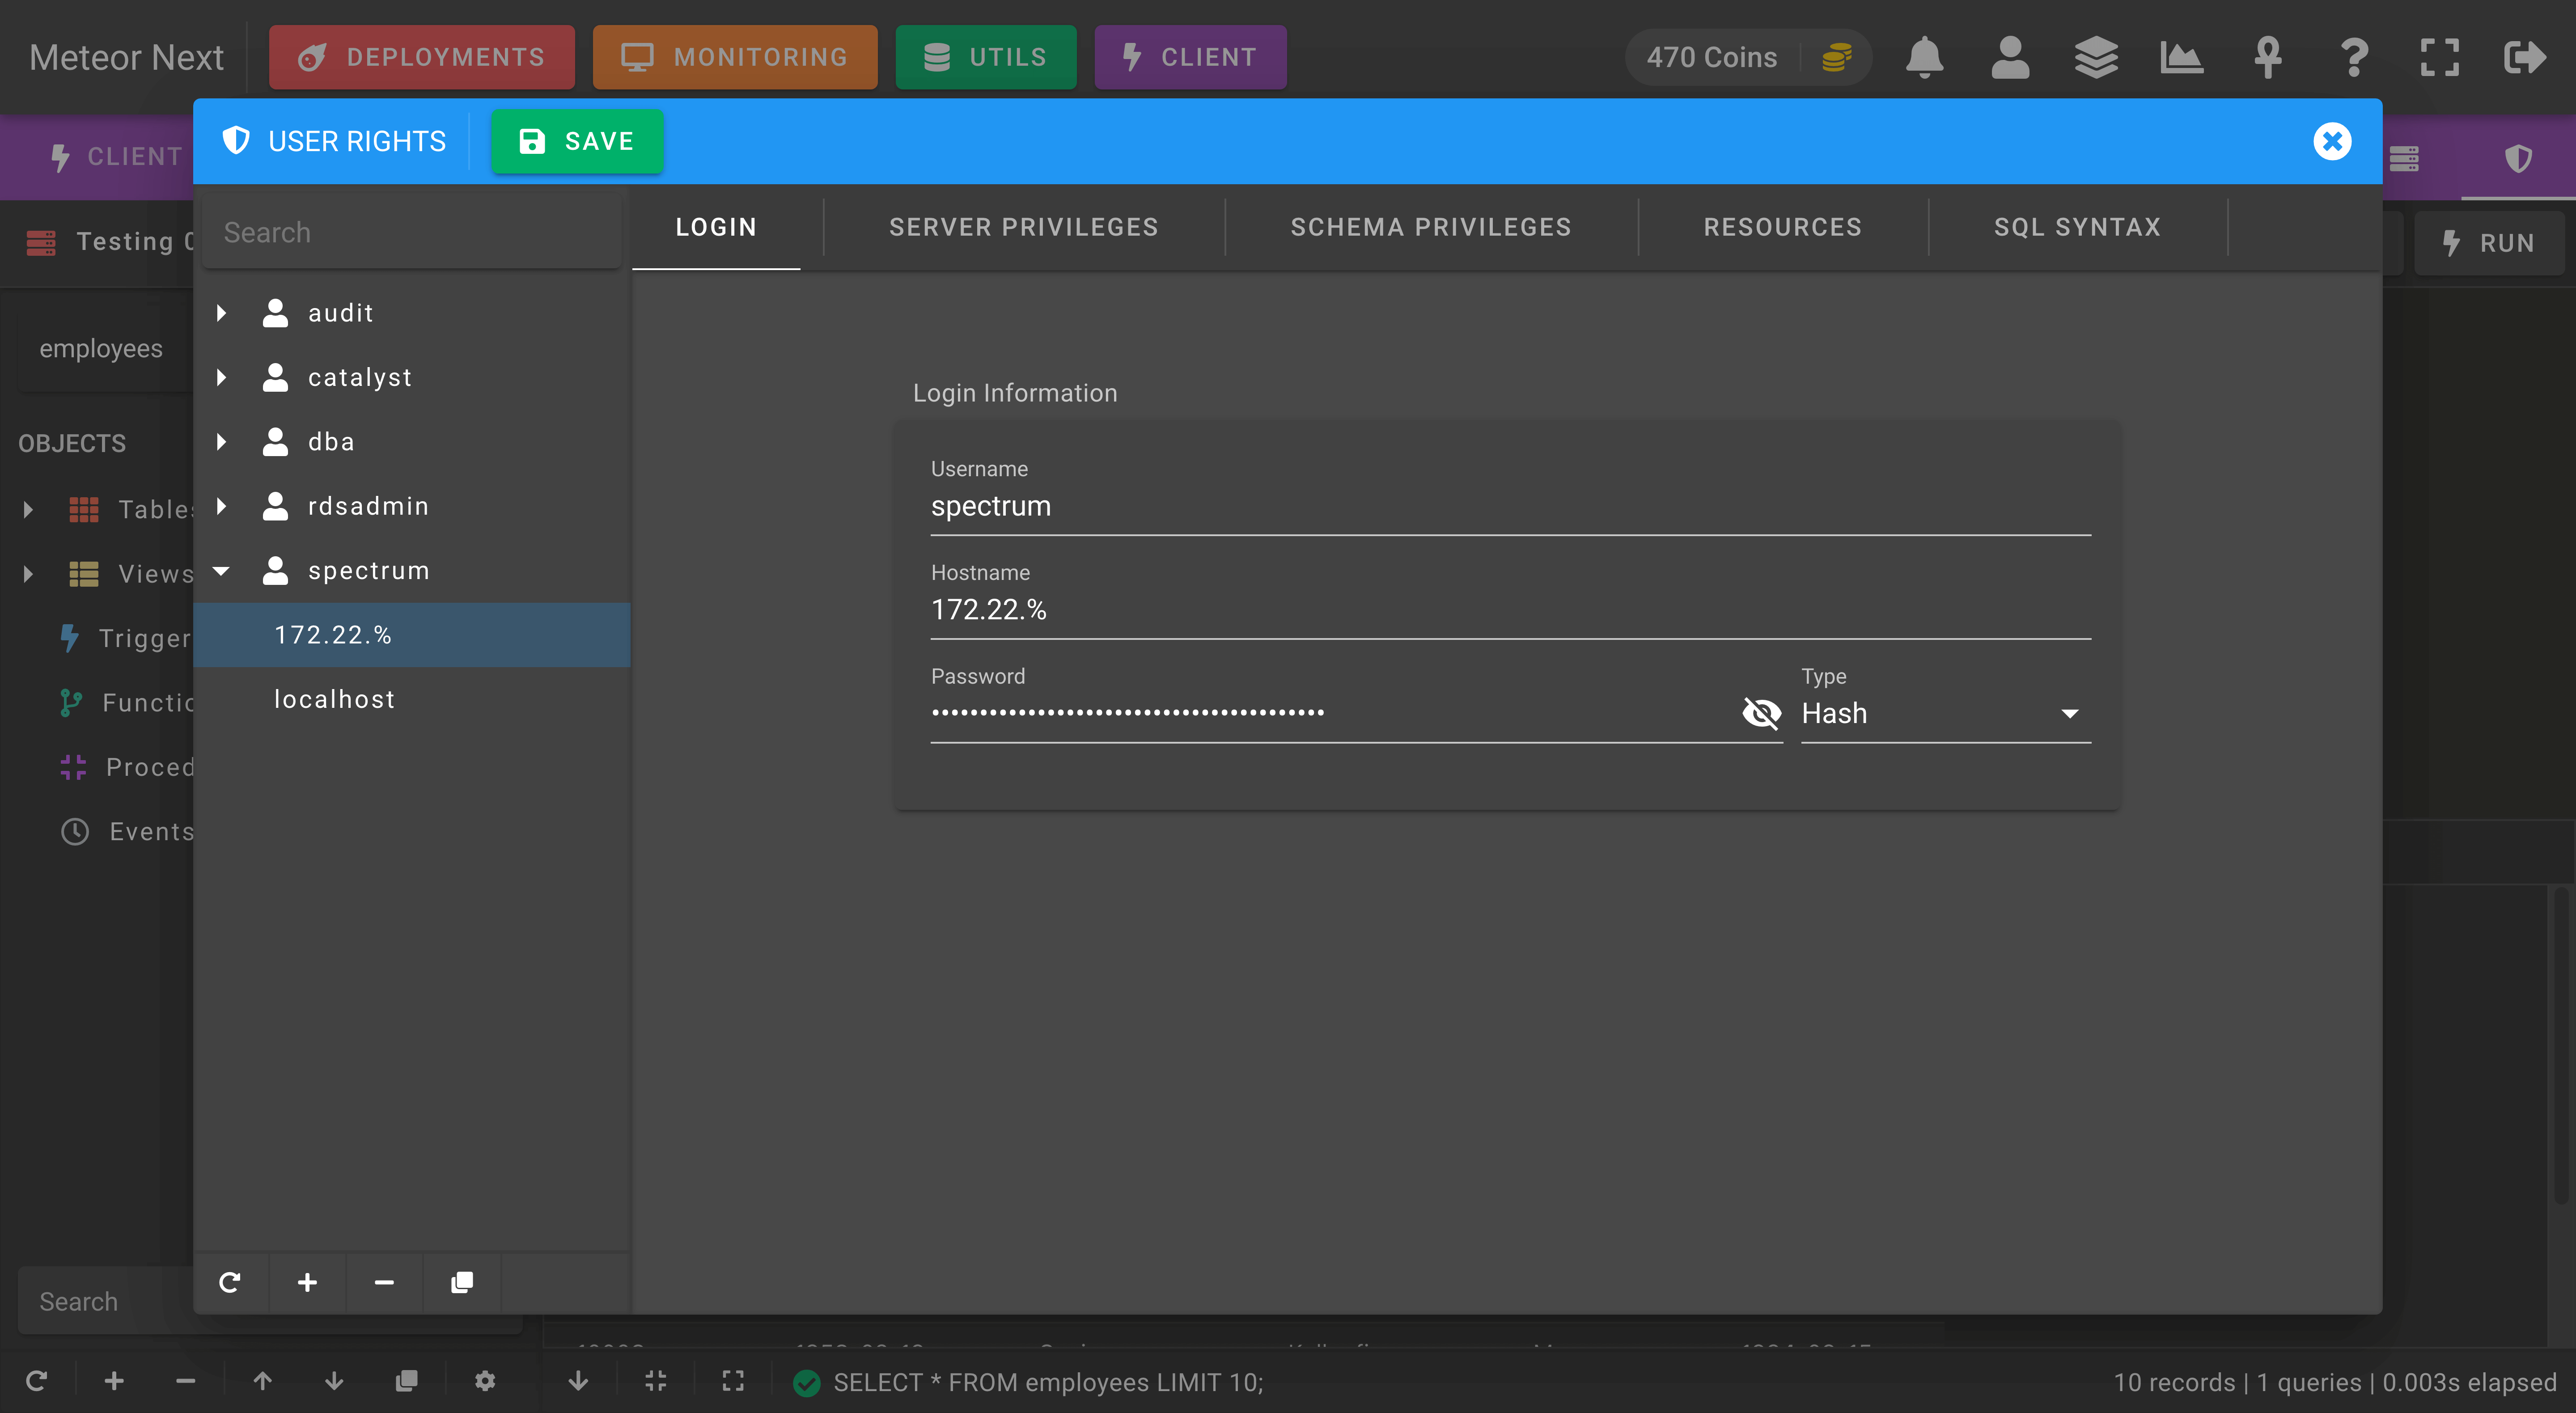Open the password Type dropdown

pyautogui.click(x=1945, y=713)
